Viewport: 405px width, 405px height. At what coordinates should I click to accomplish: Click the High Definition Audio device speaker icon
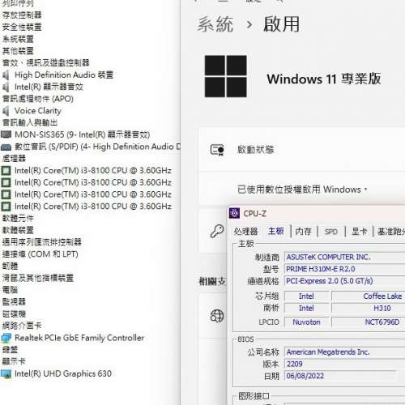[x=6, y=75]
